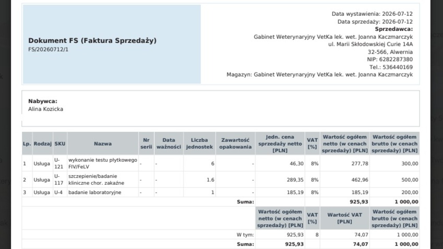Select buyer name Alina Kozicka
The height and width of the screenshot is (249, 443).
click(x=46, y=109)
